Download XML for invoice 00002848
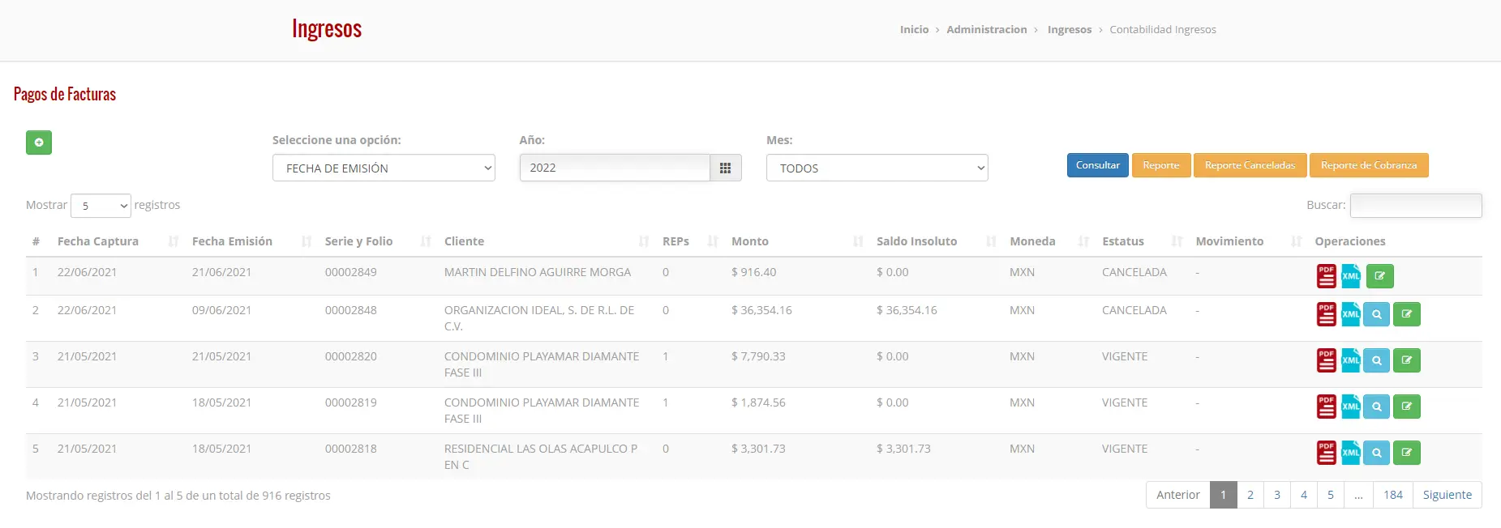Screen dimensions: 1501x528 click(x=1351, y=314)
